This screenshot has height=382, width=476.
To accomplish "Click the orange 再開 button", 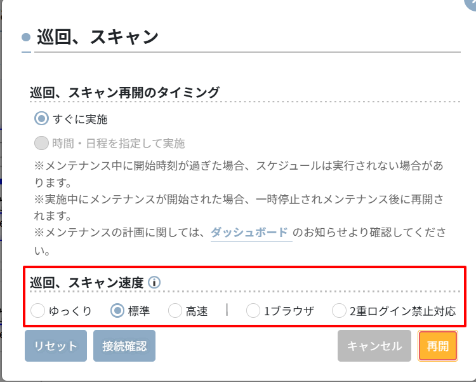I will click(438, 346).
